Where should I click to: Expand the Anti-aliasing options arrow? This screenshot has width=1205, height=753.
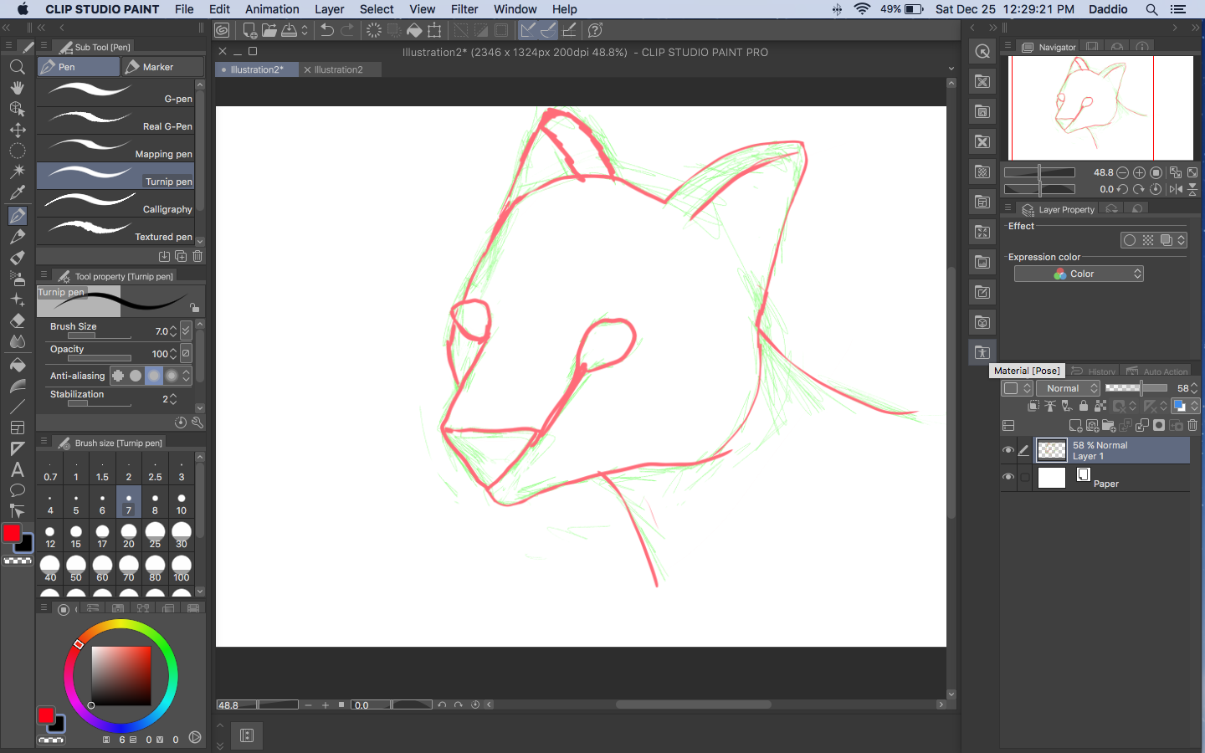(187, 376)
